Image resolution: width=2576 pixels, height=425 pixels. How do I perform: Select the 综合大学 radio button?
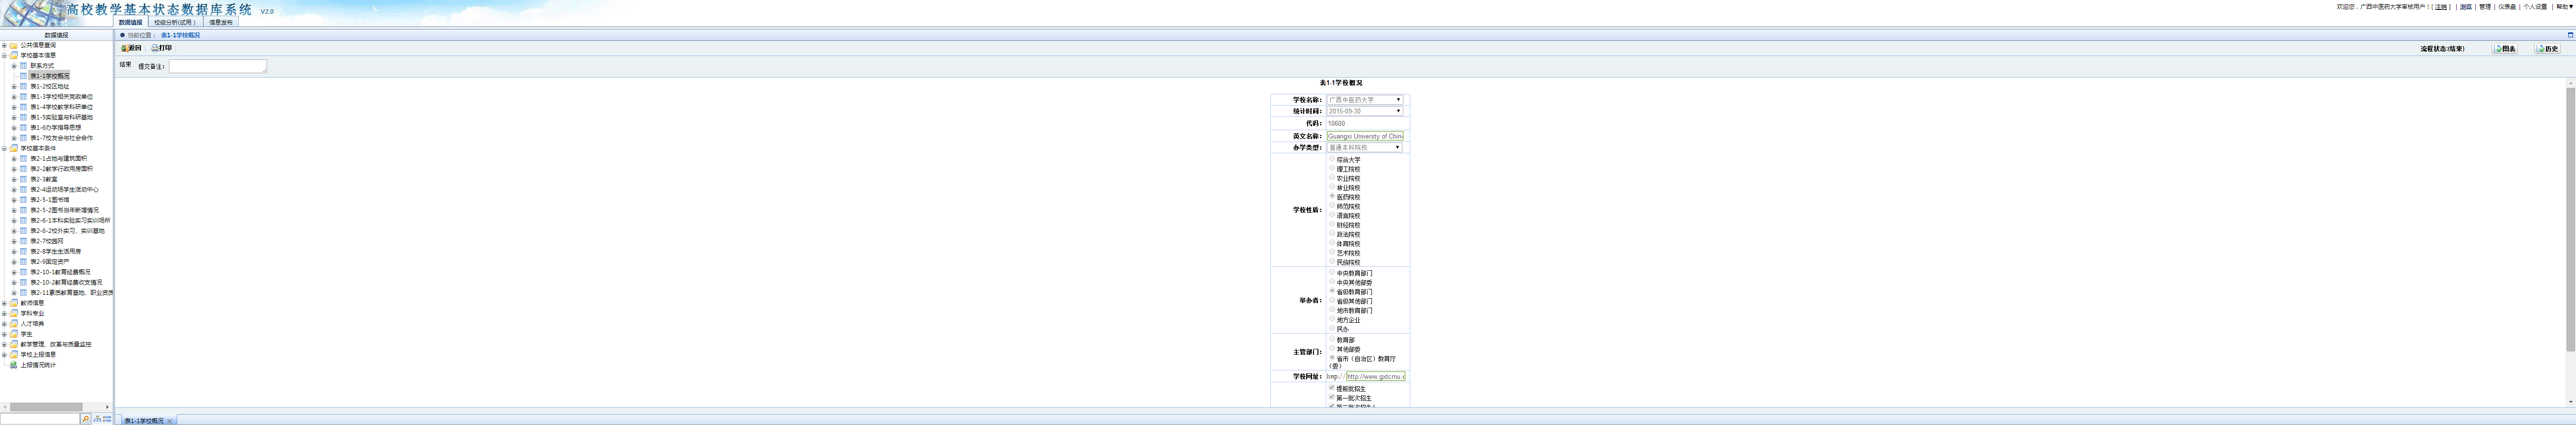click(x=1332, y=159)
